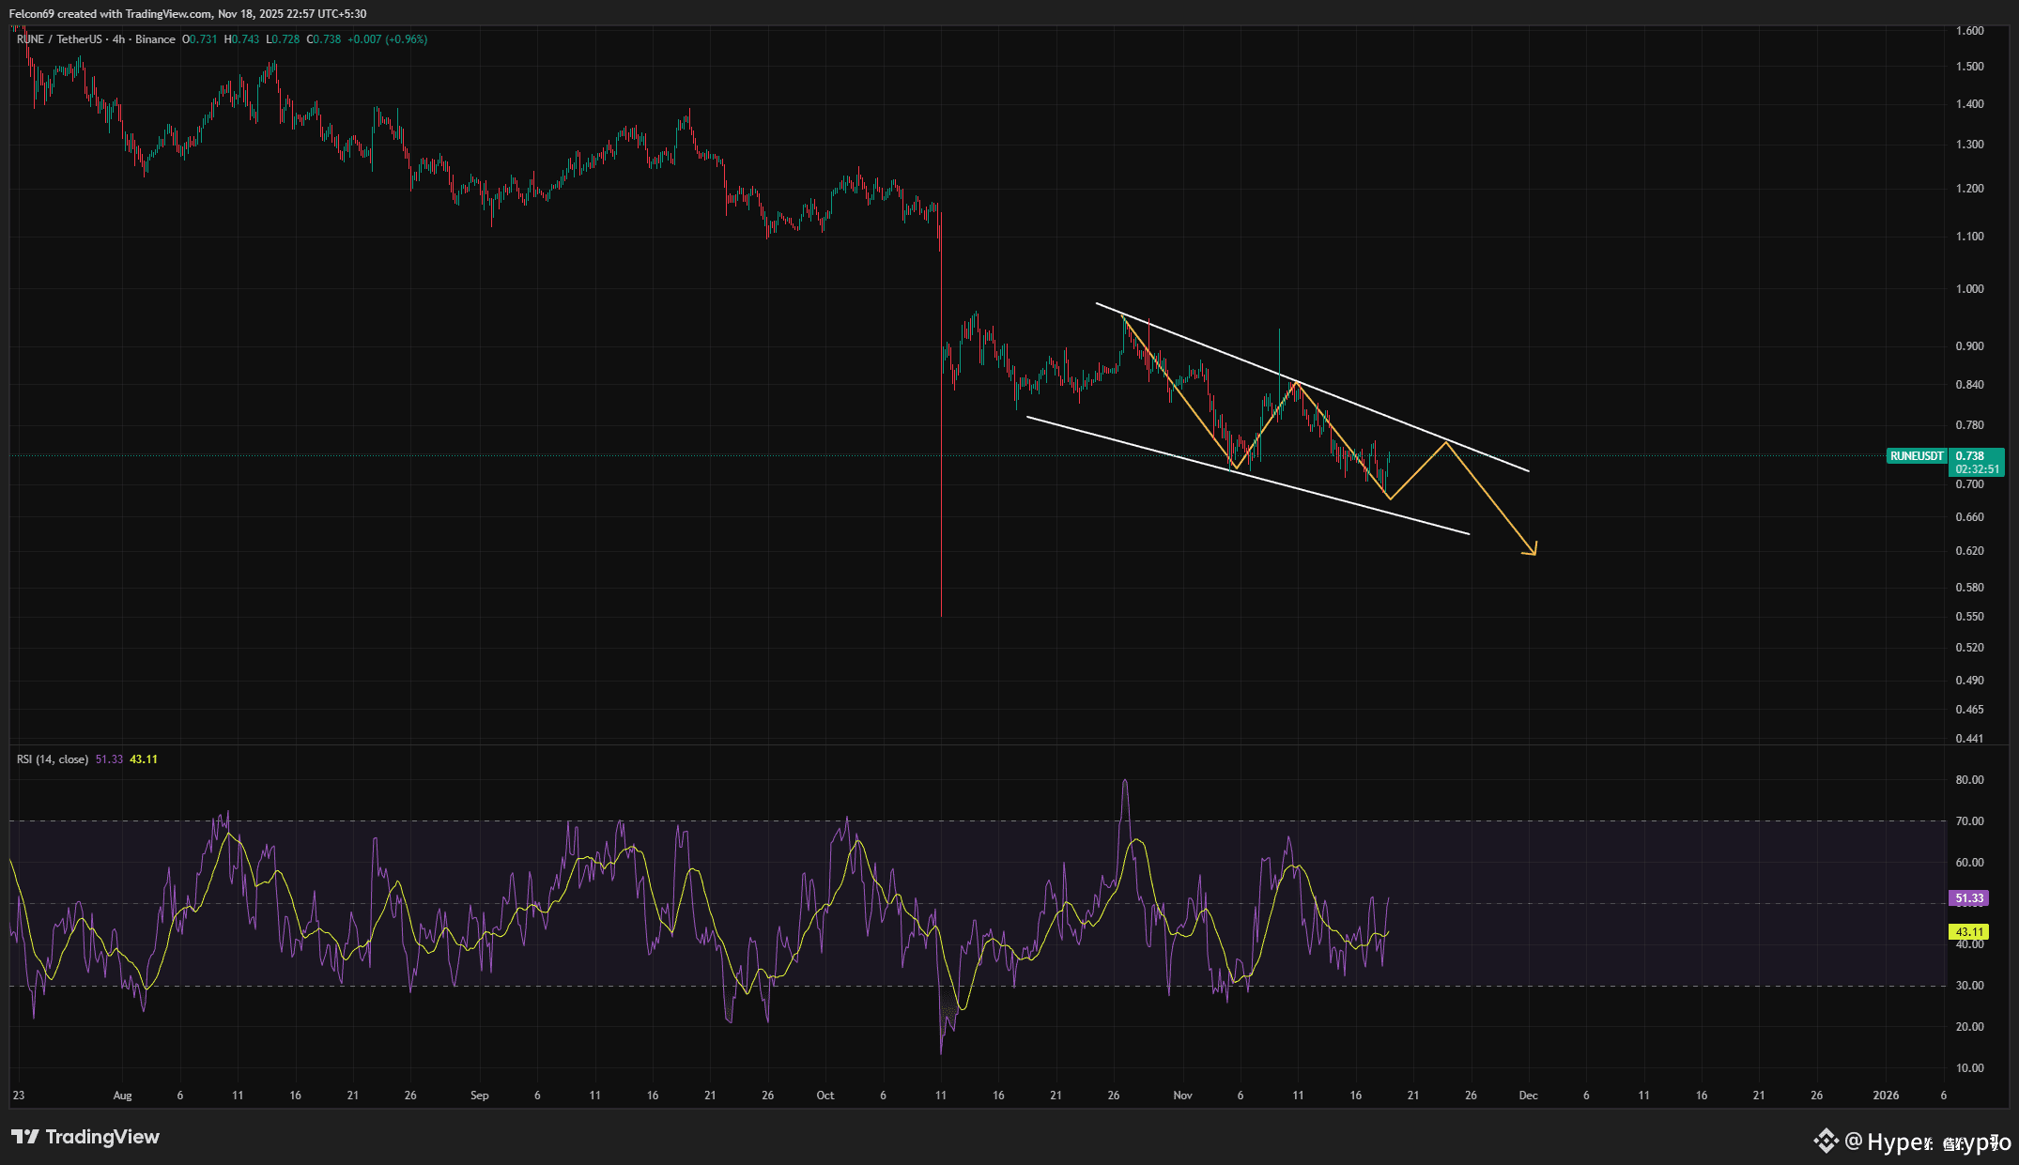The height and width of the screenshot is (1165, 2019).
Task: Click the TradingView logo icon
Action: (25, 1137)
